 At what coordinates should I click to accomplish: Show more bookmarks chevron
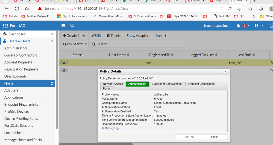point(254,16)
